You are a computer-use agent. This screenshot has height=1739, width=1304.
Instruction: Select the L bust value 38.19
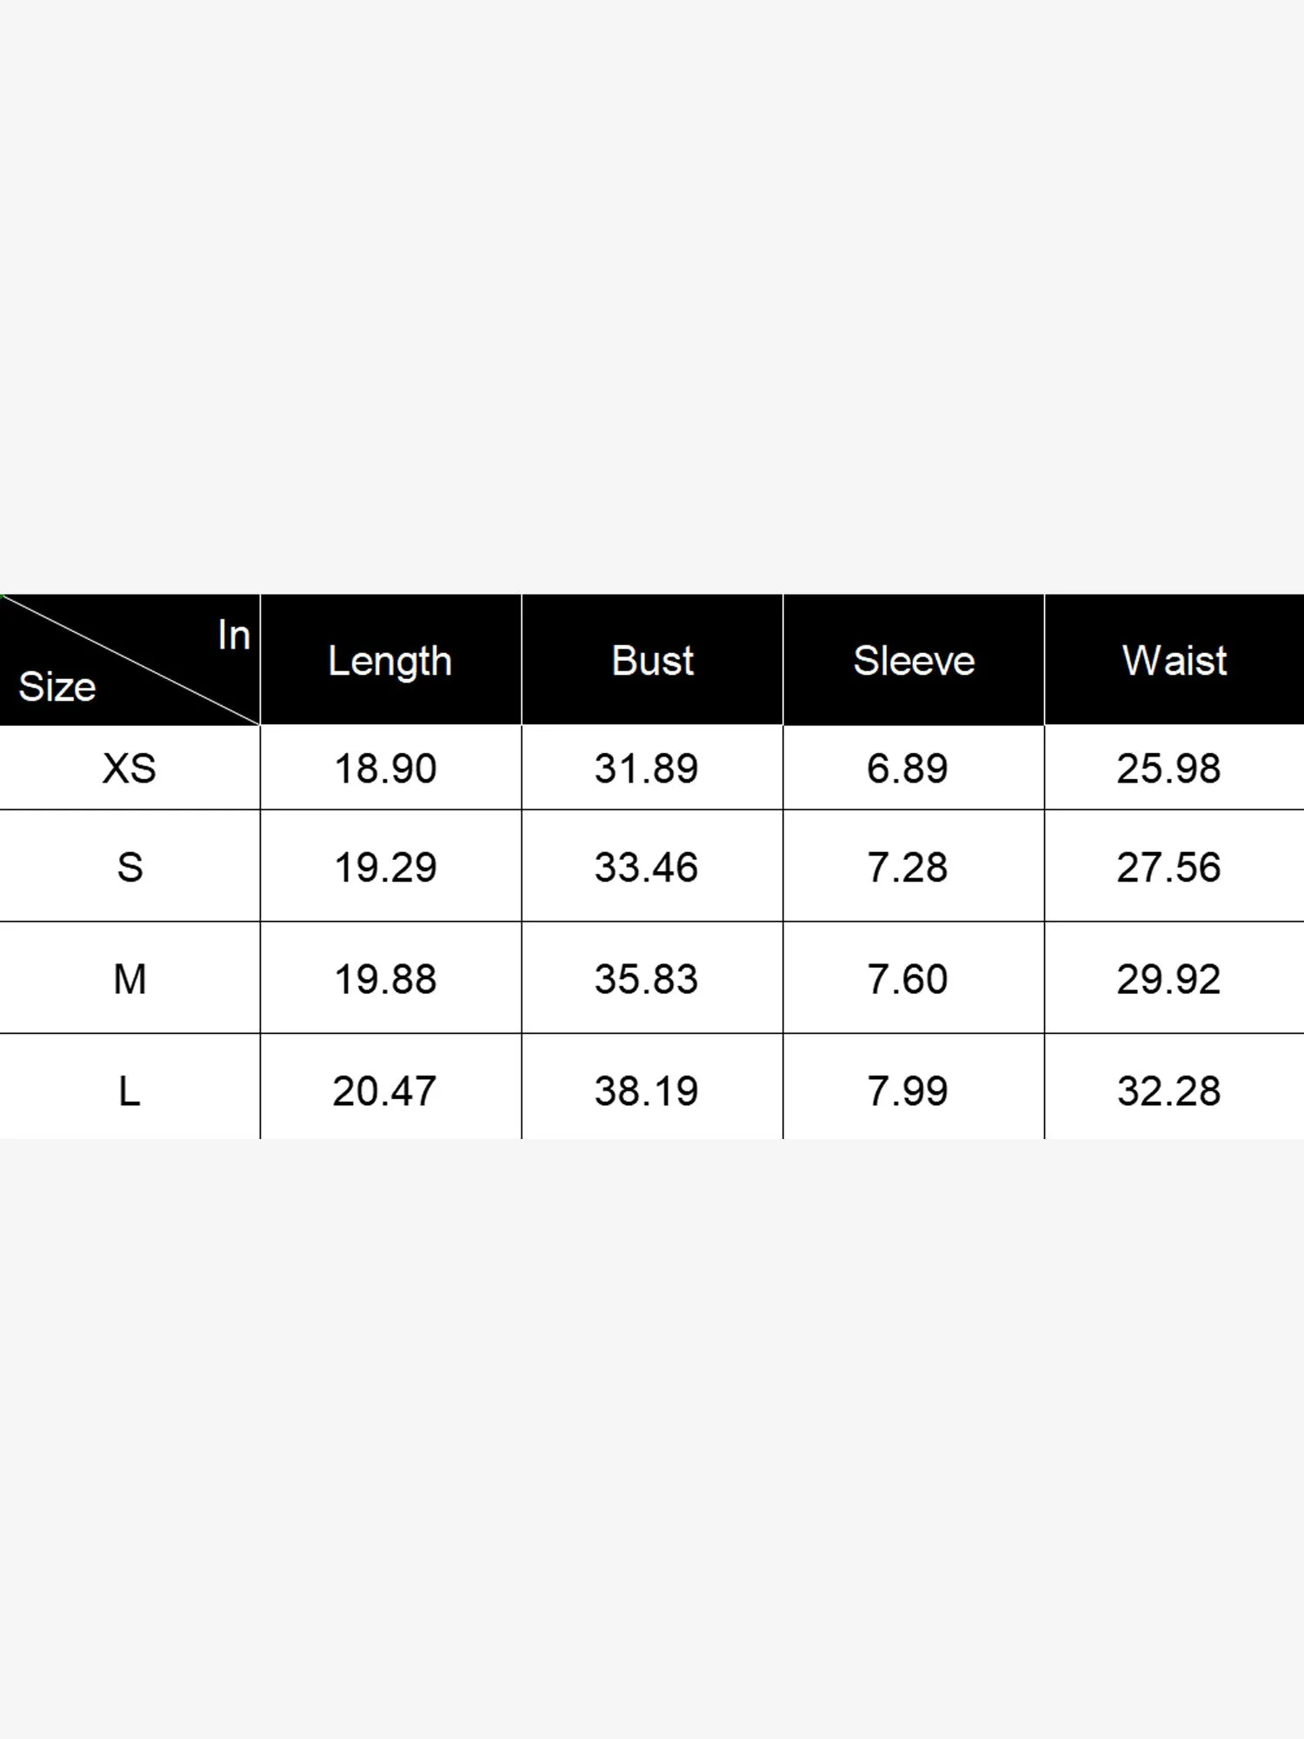pos(646,1090)
